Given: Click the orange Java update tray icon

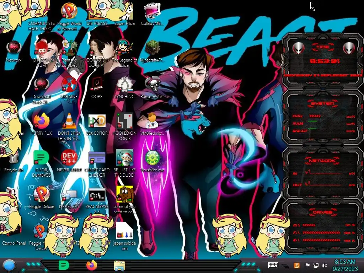Looking at the screenshot, I should (x=297, y=265).
